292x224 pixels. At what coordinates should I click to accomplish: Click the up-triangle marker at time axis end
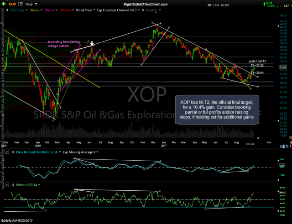258,138
